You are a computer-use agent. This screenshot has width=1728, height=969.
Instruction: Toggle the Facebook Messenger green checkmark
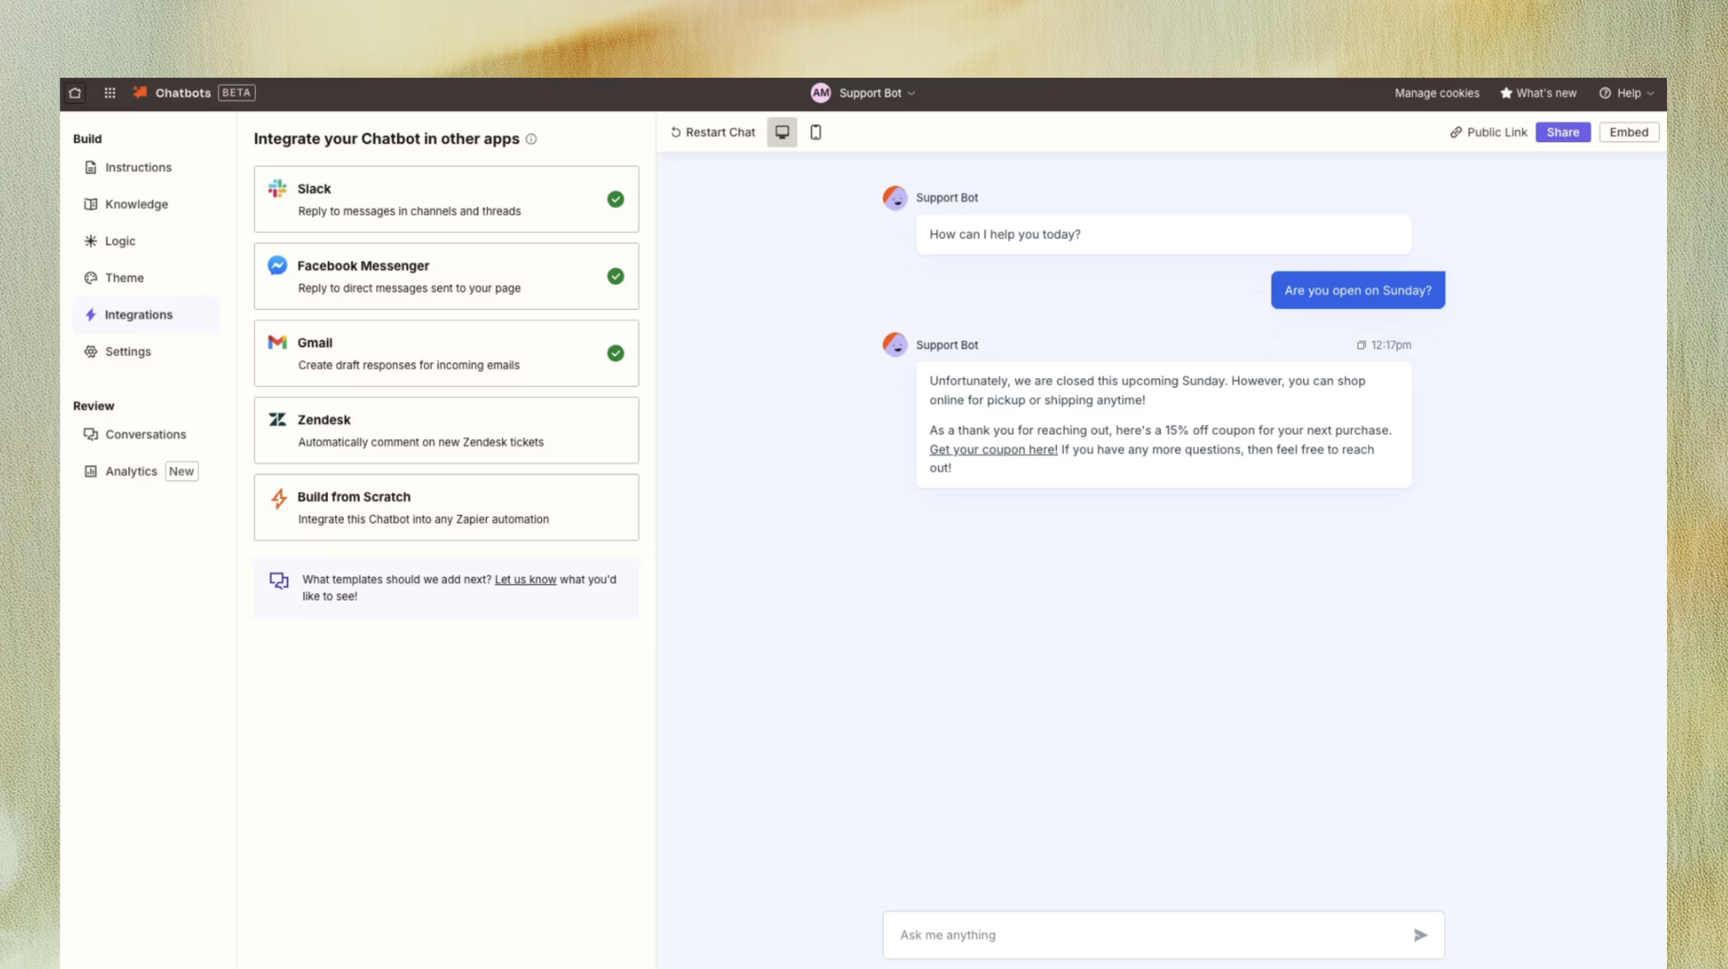click(615, 276)
